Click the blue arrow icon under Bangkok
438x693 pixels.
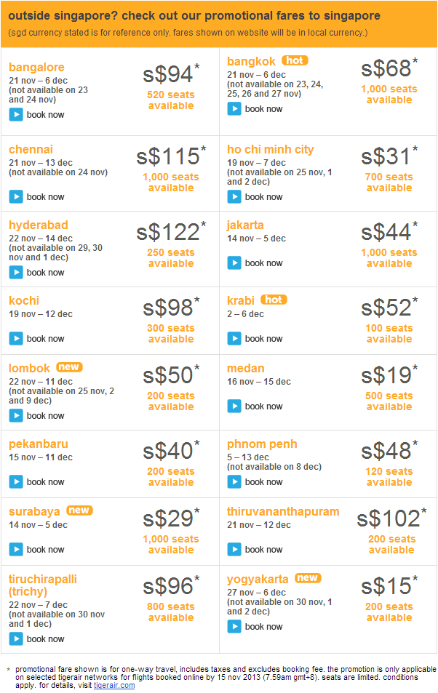click(x=234, y=109)
